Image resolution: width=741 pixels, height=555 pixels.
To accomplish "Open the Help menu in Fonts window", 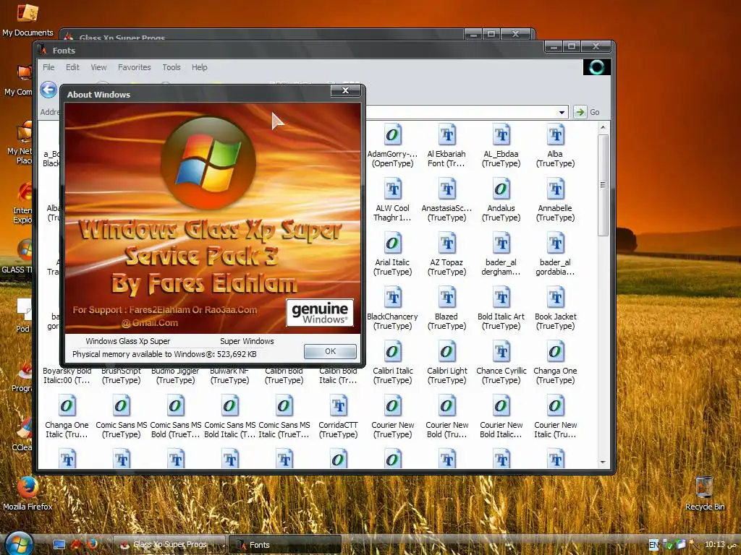I will coord(200,67).
